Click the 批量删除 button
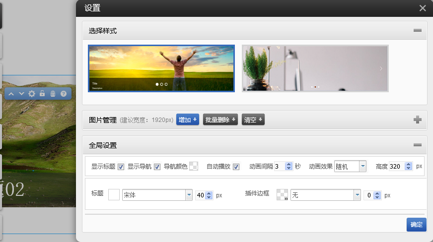Viewport: 433px width, 242px height. 220,120
